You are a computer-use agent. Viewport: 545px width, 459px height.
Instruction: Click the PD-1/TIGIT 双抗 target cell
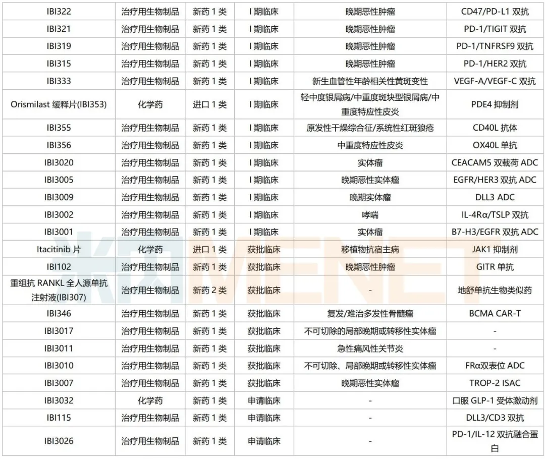click(x=495, y=29)
